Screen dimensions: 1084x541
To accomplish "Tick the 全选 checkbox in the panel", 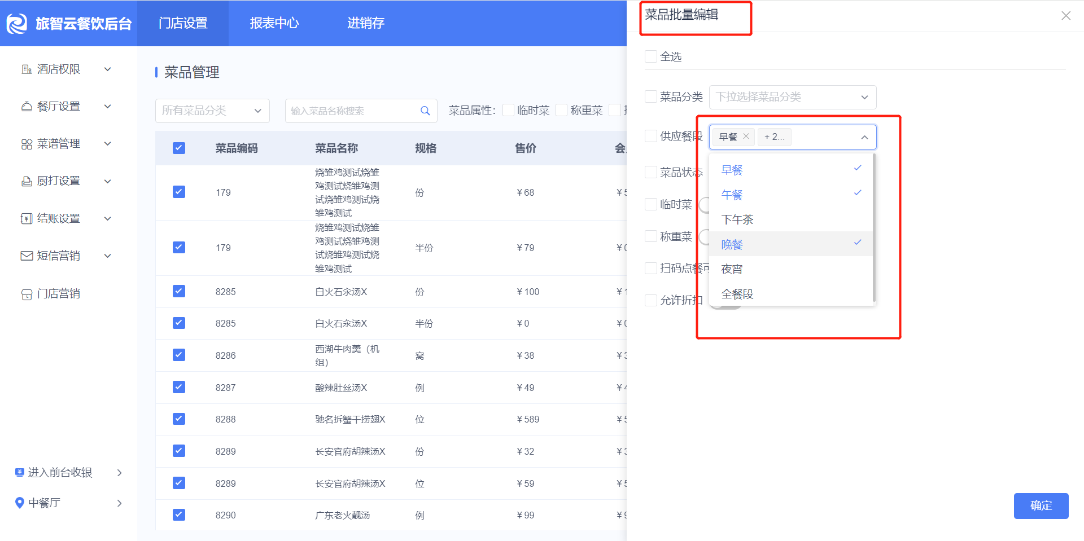I will tap(651, 56).
